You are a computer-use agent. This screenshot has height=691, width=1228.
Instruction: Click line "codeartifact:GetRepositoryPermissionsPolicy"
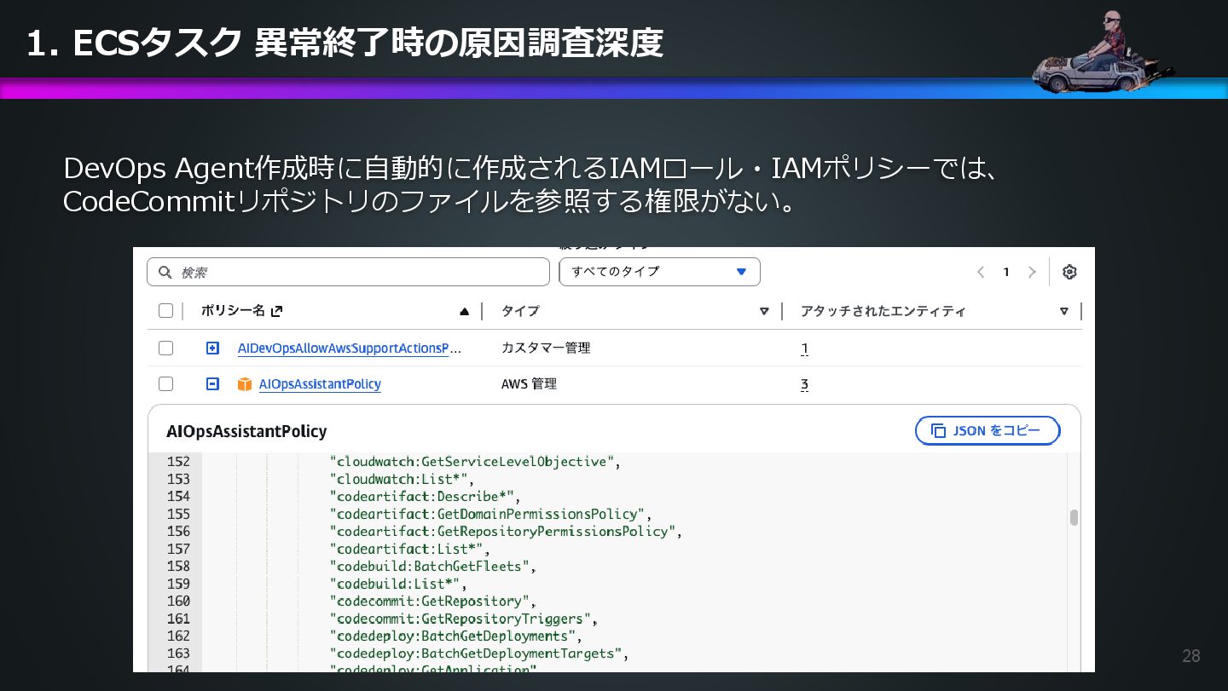[506, 531]
